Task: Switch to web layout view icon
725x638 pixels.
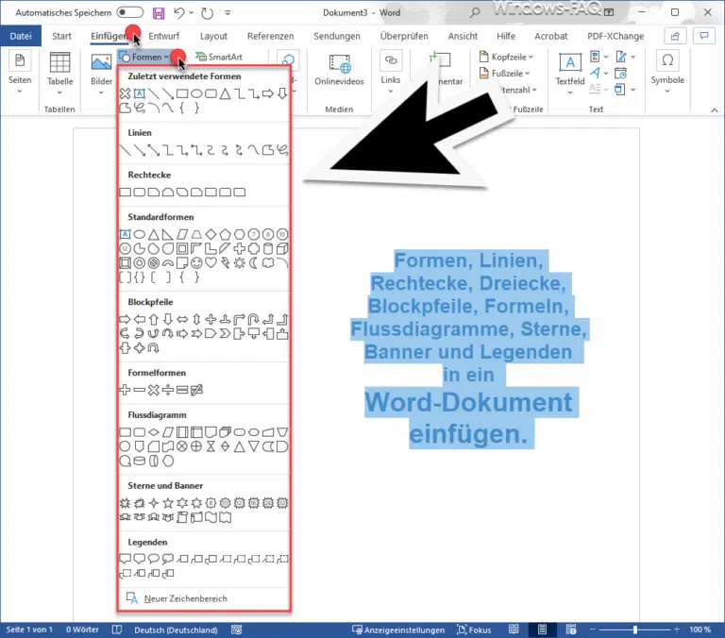Action: click(571, 630)
